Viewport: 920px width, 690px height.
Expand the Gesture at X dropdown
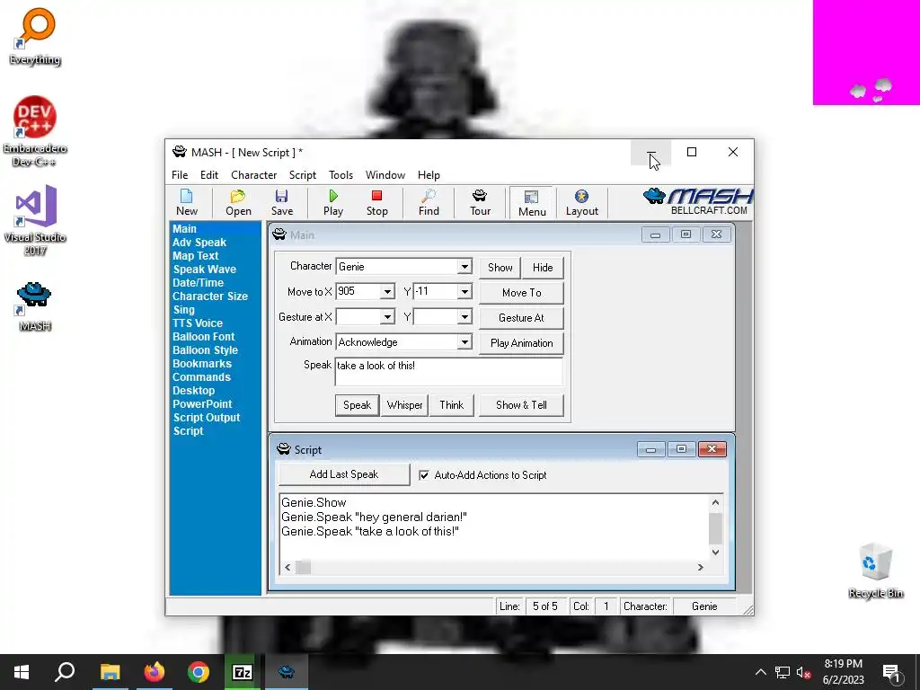click(x=387, y=317)
